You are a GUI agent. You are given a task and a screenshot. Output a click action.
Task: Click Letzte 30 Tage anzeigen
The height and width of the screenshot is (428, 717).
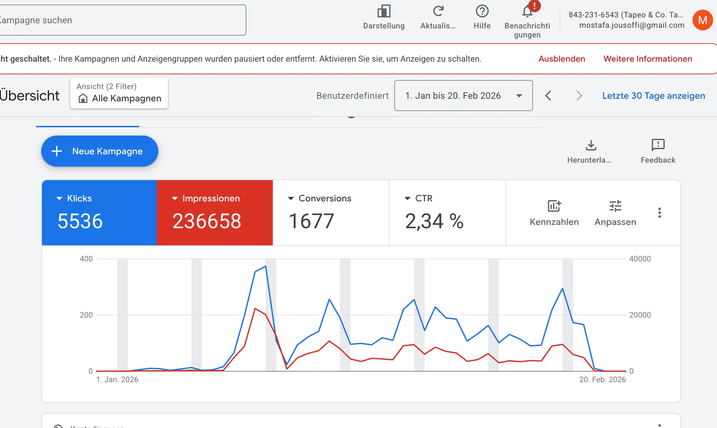point(653,96)
